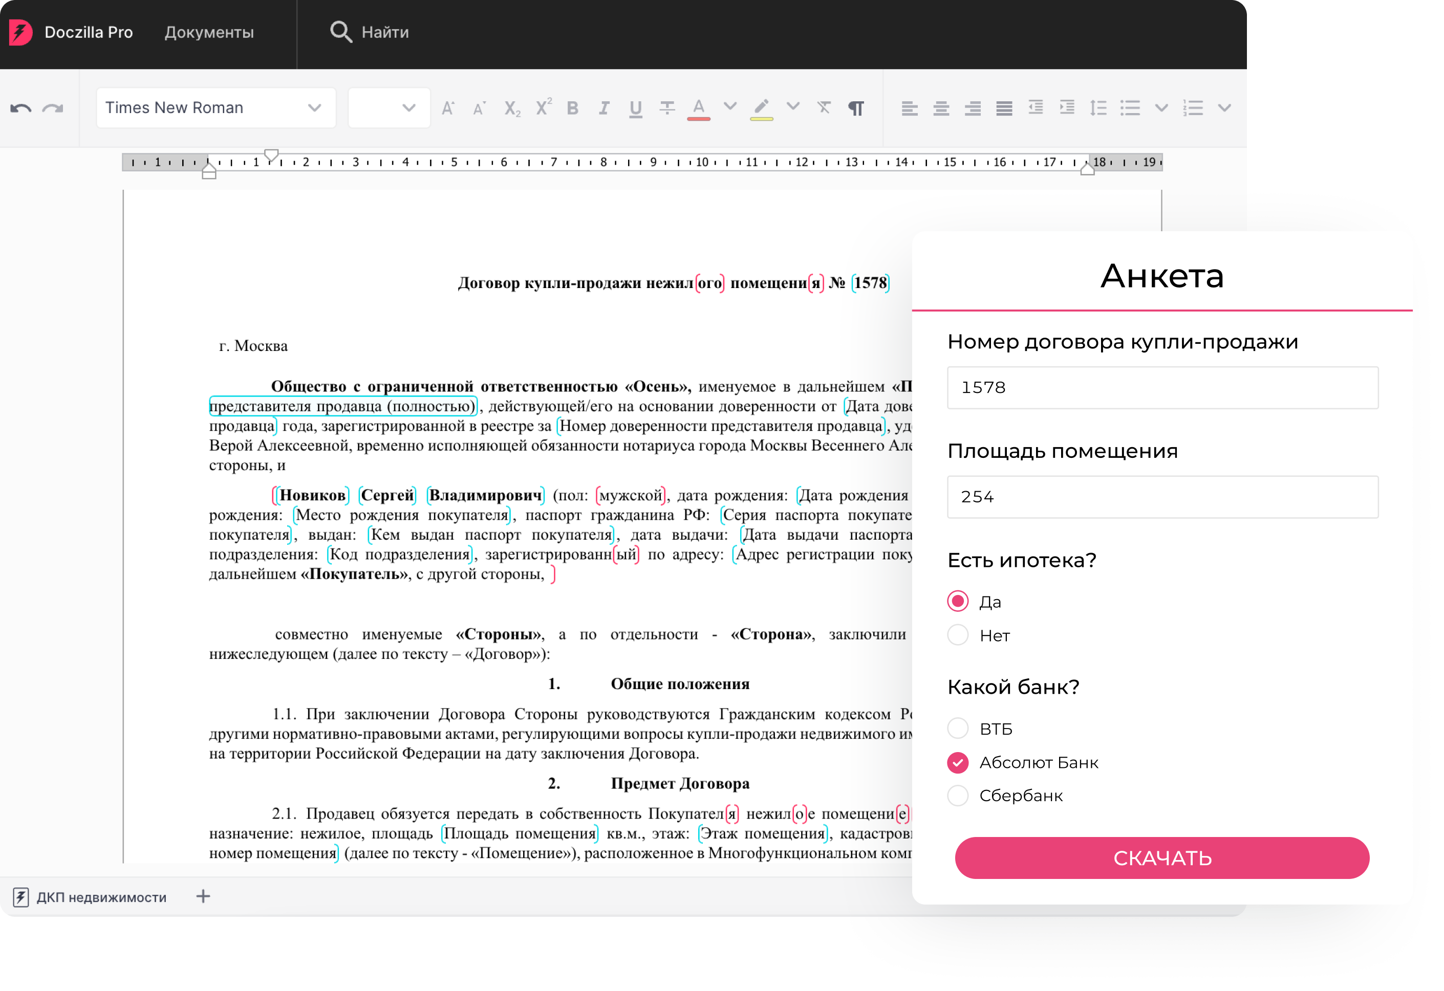Expand highlight color options arrow
1444x991 pixels.
tap(793, 106)
